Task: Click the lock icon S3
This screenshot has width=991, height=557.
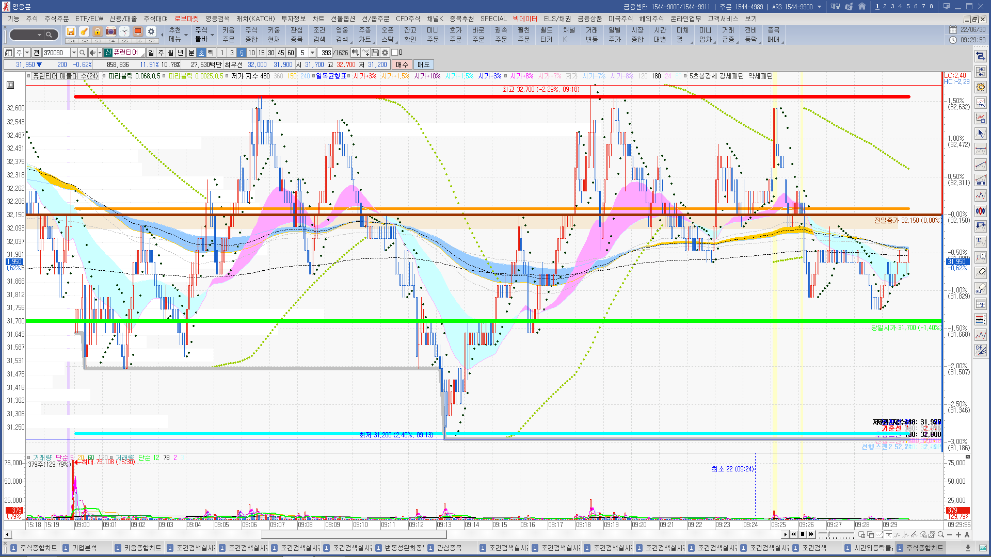Action: pyautogui.click(x=98, y=32)
